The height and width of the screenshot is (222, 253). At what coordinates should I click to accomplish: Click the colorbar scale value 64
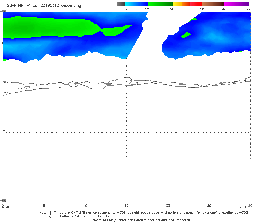click(223, 9)
